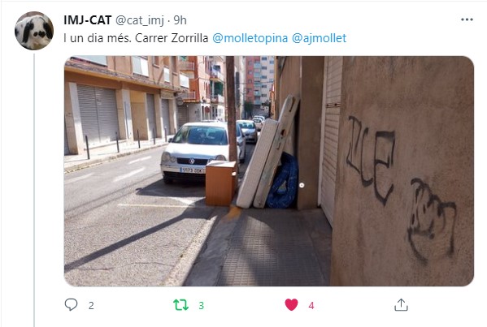The image size is (487, 327).
Task: Open the Carrer Zorrilla street photo
Action: click(269, 170)
